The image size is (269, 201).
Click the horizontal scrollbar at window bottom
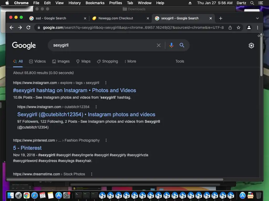pos(115,180)
